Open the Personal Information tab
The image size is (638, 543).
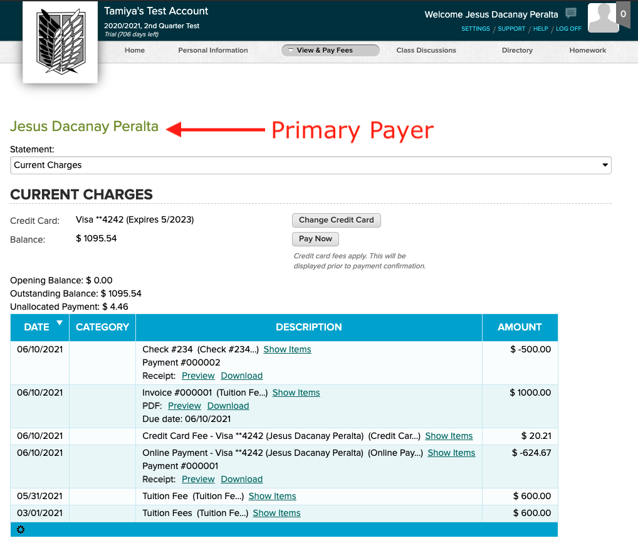pos(213,50)
